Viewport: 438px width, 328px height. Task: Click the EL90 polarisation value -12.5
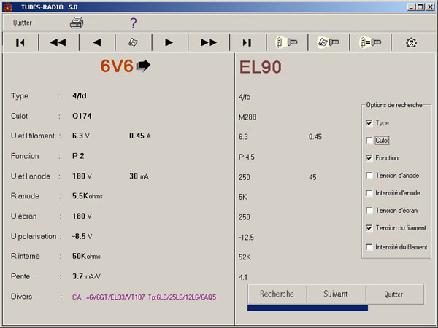point(246,238)
